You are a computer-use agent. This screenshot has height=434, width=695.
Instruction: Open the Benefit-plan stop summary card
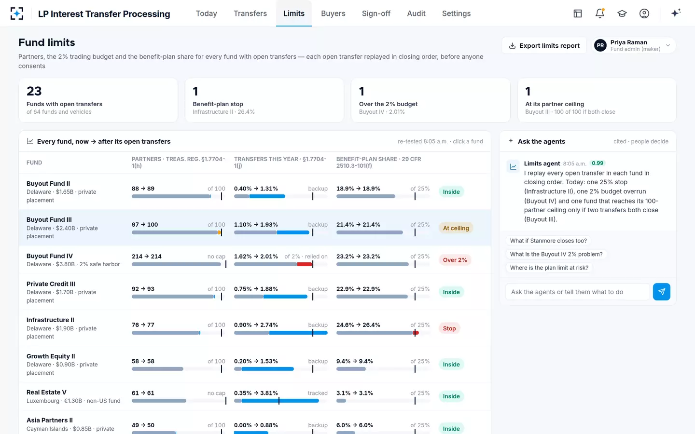[264, 100]
